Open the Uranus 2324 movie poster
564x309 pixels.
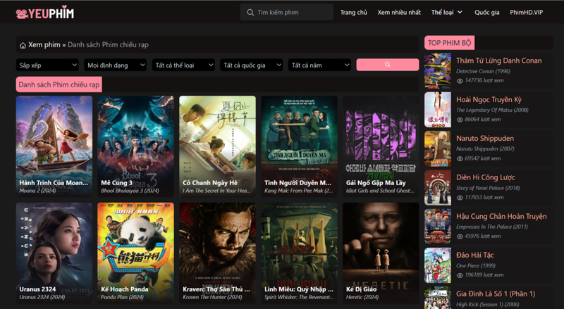54,253
